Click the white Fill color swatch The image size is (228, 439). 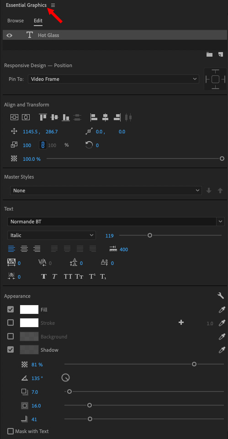(29, 309)
